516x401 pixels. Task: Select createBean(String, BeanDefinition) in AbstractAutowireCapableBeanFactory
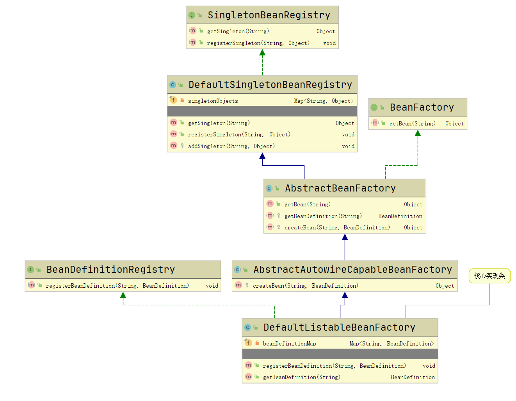point(306,286)
